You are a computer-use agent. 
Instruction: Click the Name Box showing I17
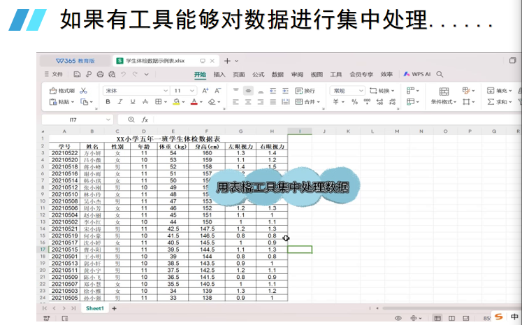point(73,120)
